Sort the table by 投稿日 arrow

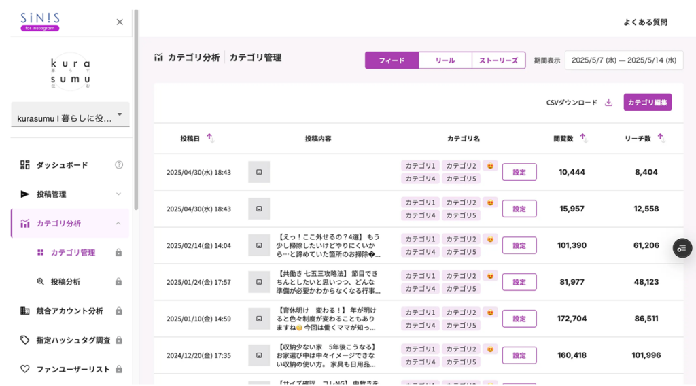[x=209, y=137]
